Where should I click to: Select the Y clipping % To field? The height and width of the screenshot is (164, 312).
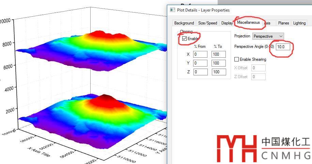point(218,63)
